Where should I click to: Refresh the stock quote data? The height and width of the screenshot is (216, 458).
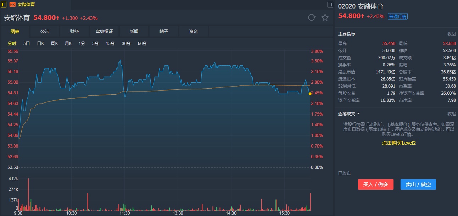point(312,18)
